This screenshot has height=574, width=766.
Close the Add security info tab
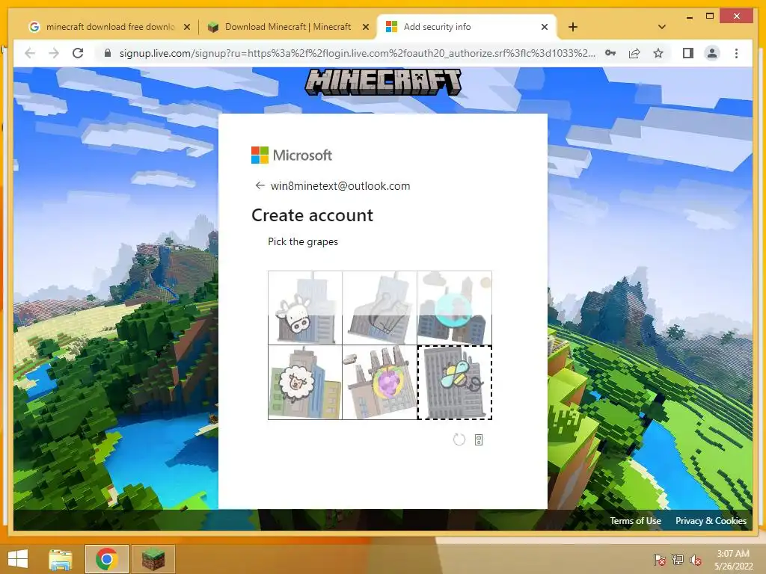pos(545,27)
